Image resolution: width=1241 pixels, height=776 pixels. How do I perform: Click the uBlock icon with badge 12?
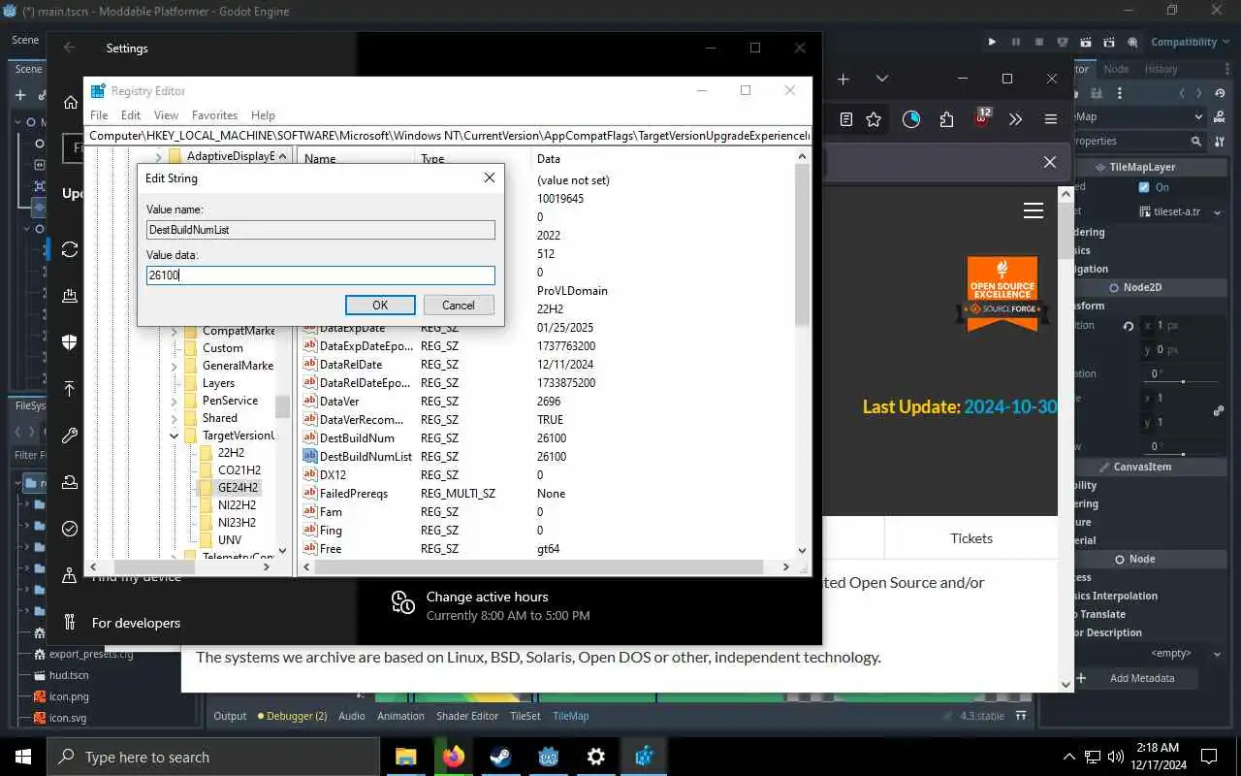click(x=982, y=119)
